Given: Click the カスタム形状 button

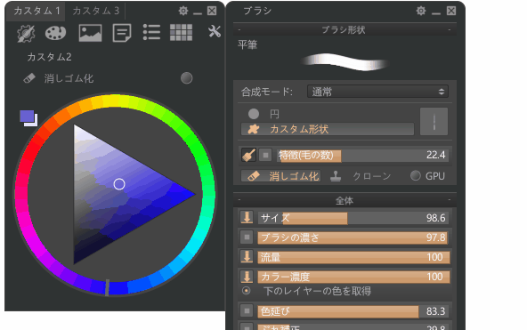Looking at the screenshot, I should 328,129.
